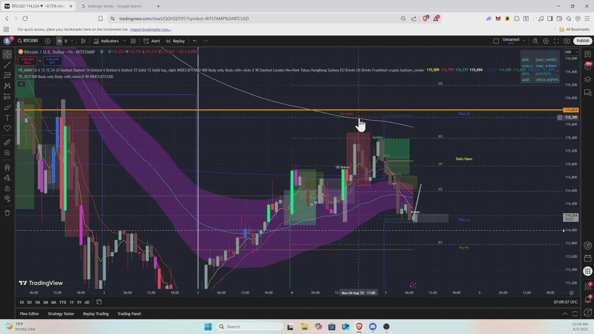The height and width of the screenshot is (334, 594).
Task: Open the chart patterns tool group
Action: pyautogui.click(x=7, y=86)
